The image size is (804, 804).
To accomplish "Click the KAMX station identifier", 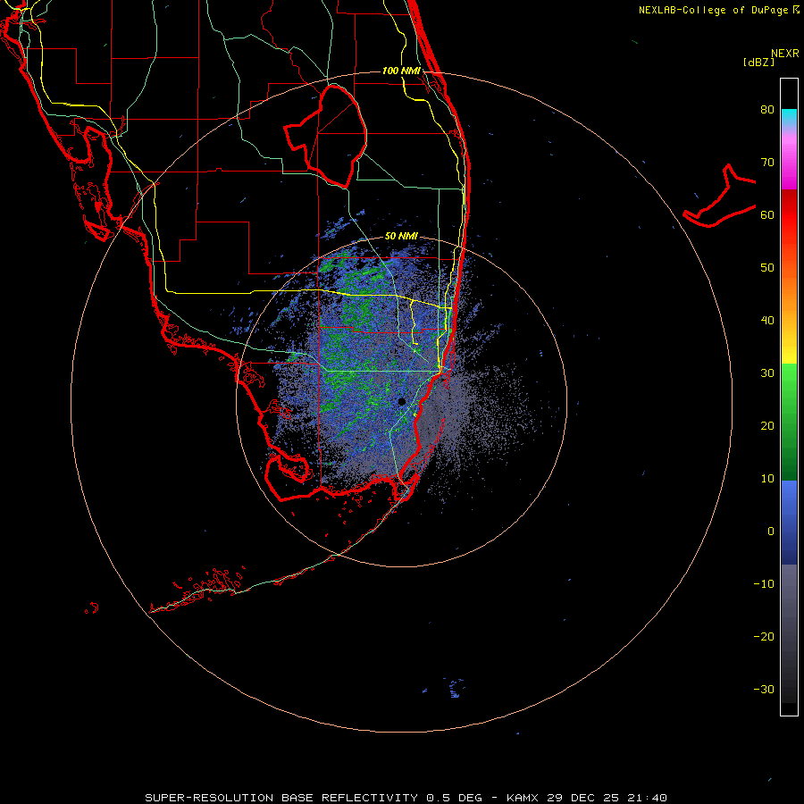I will pos(523,798).
